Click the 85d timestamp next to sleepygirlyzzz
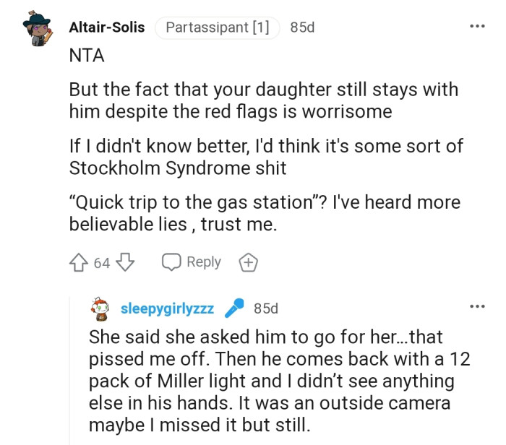This screenshot has height=445, width=506. coord(266,309)
